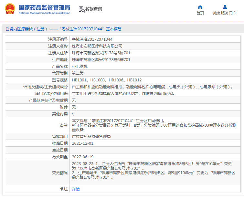Click the 其他内容 backslash value
The height and width of the screenshot is (199, 244).
(73, 114)
